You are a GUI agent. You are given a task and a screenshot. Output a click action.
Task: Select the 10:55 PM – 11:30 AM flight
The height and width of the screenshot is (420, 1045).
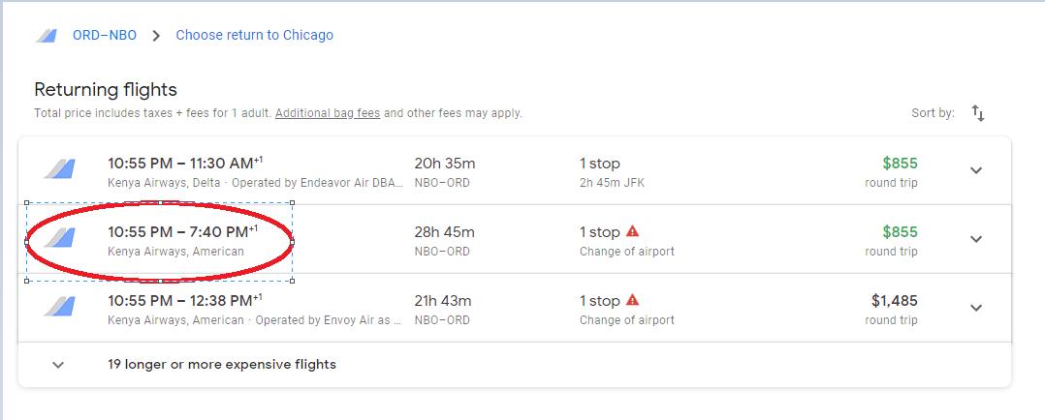pos(515,170)
